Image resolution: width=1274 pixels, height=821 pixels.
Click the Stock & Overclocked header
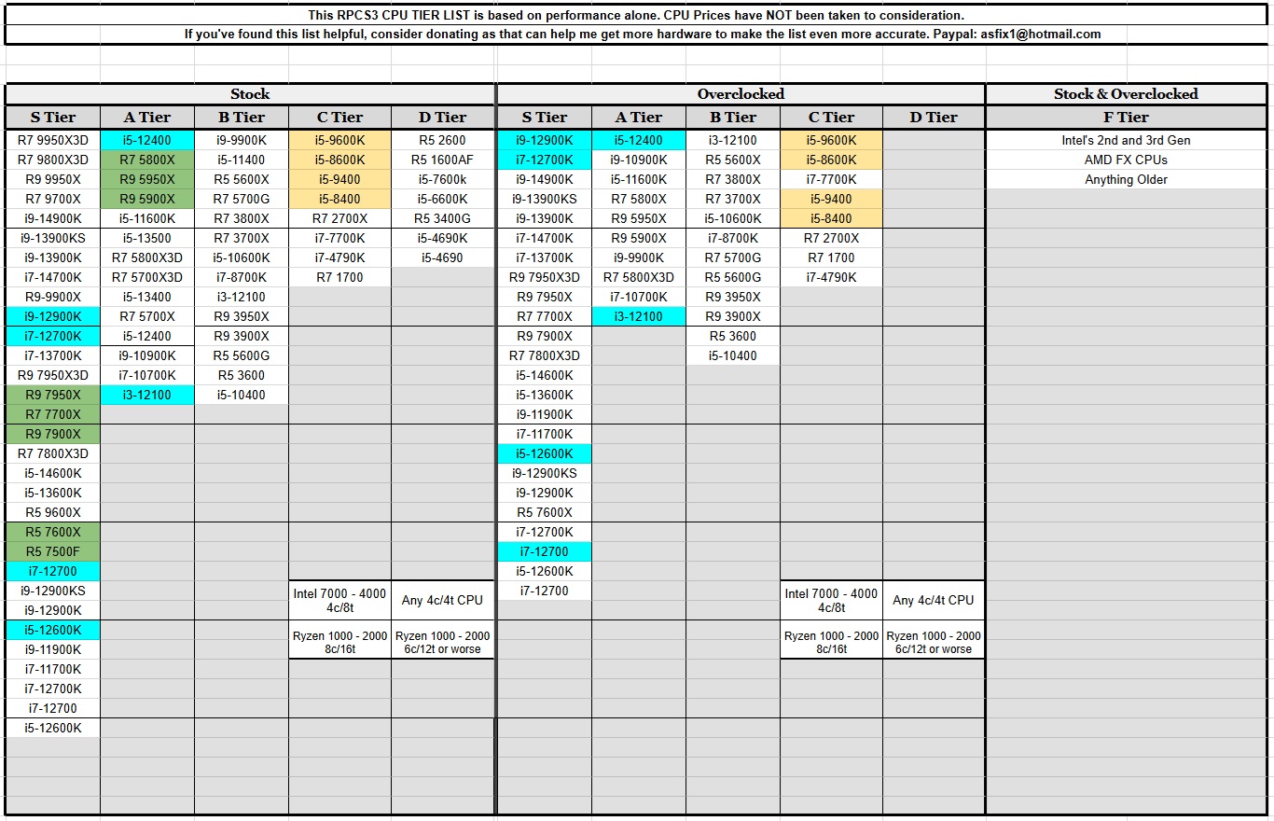pos(1126,94)
